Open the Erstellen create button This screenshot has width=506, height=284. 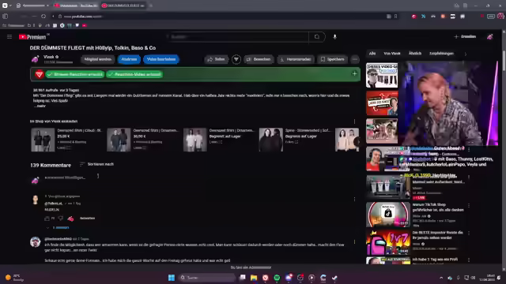click(x=465, y=37)
